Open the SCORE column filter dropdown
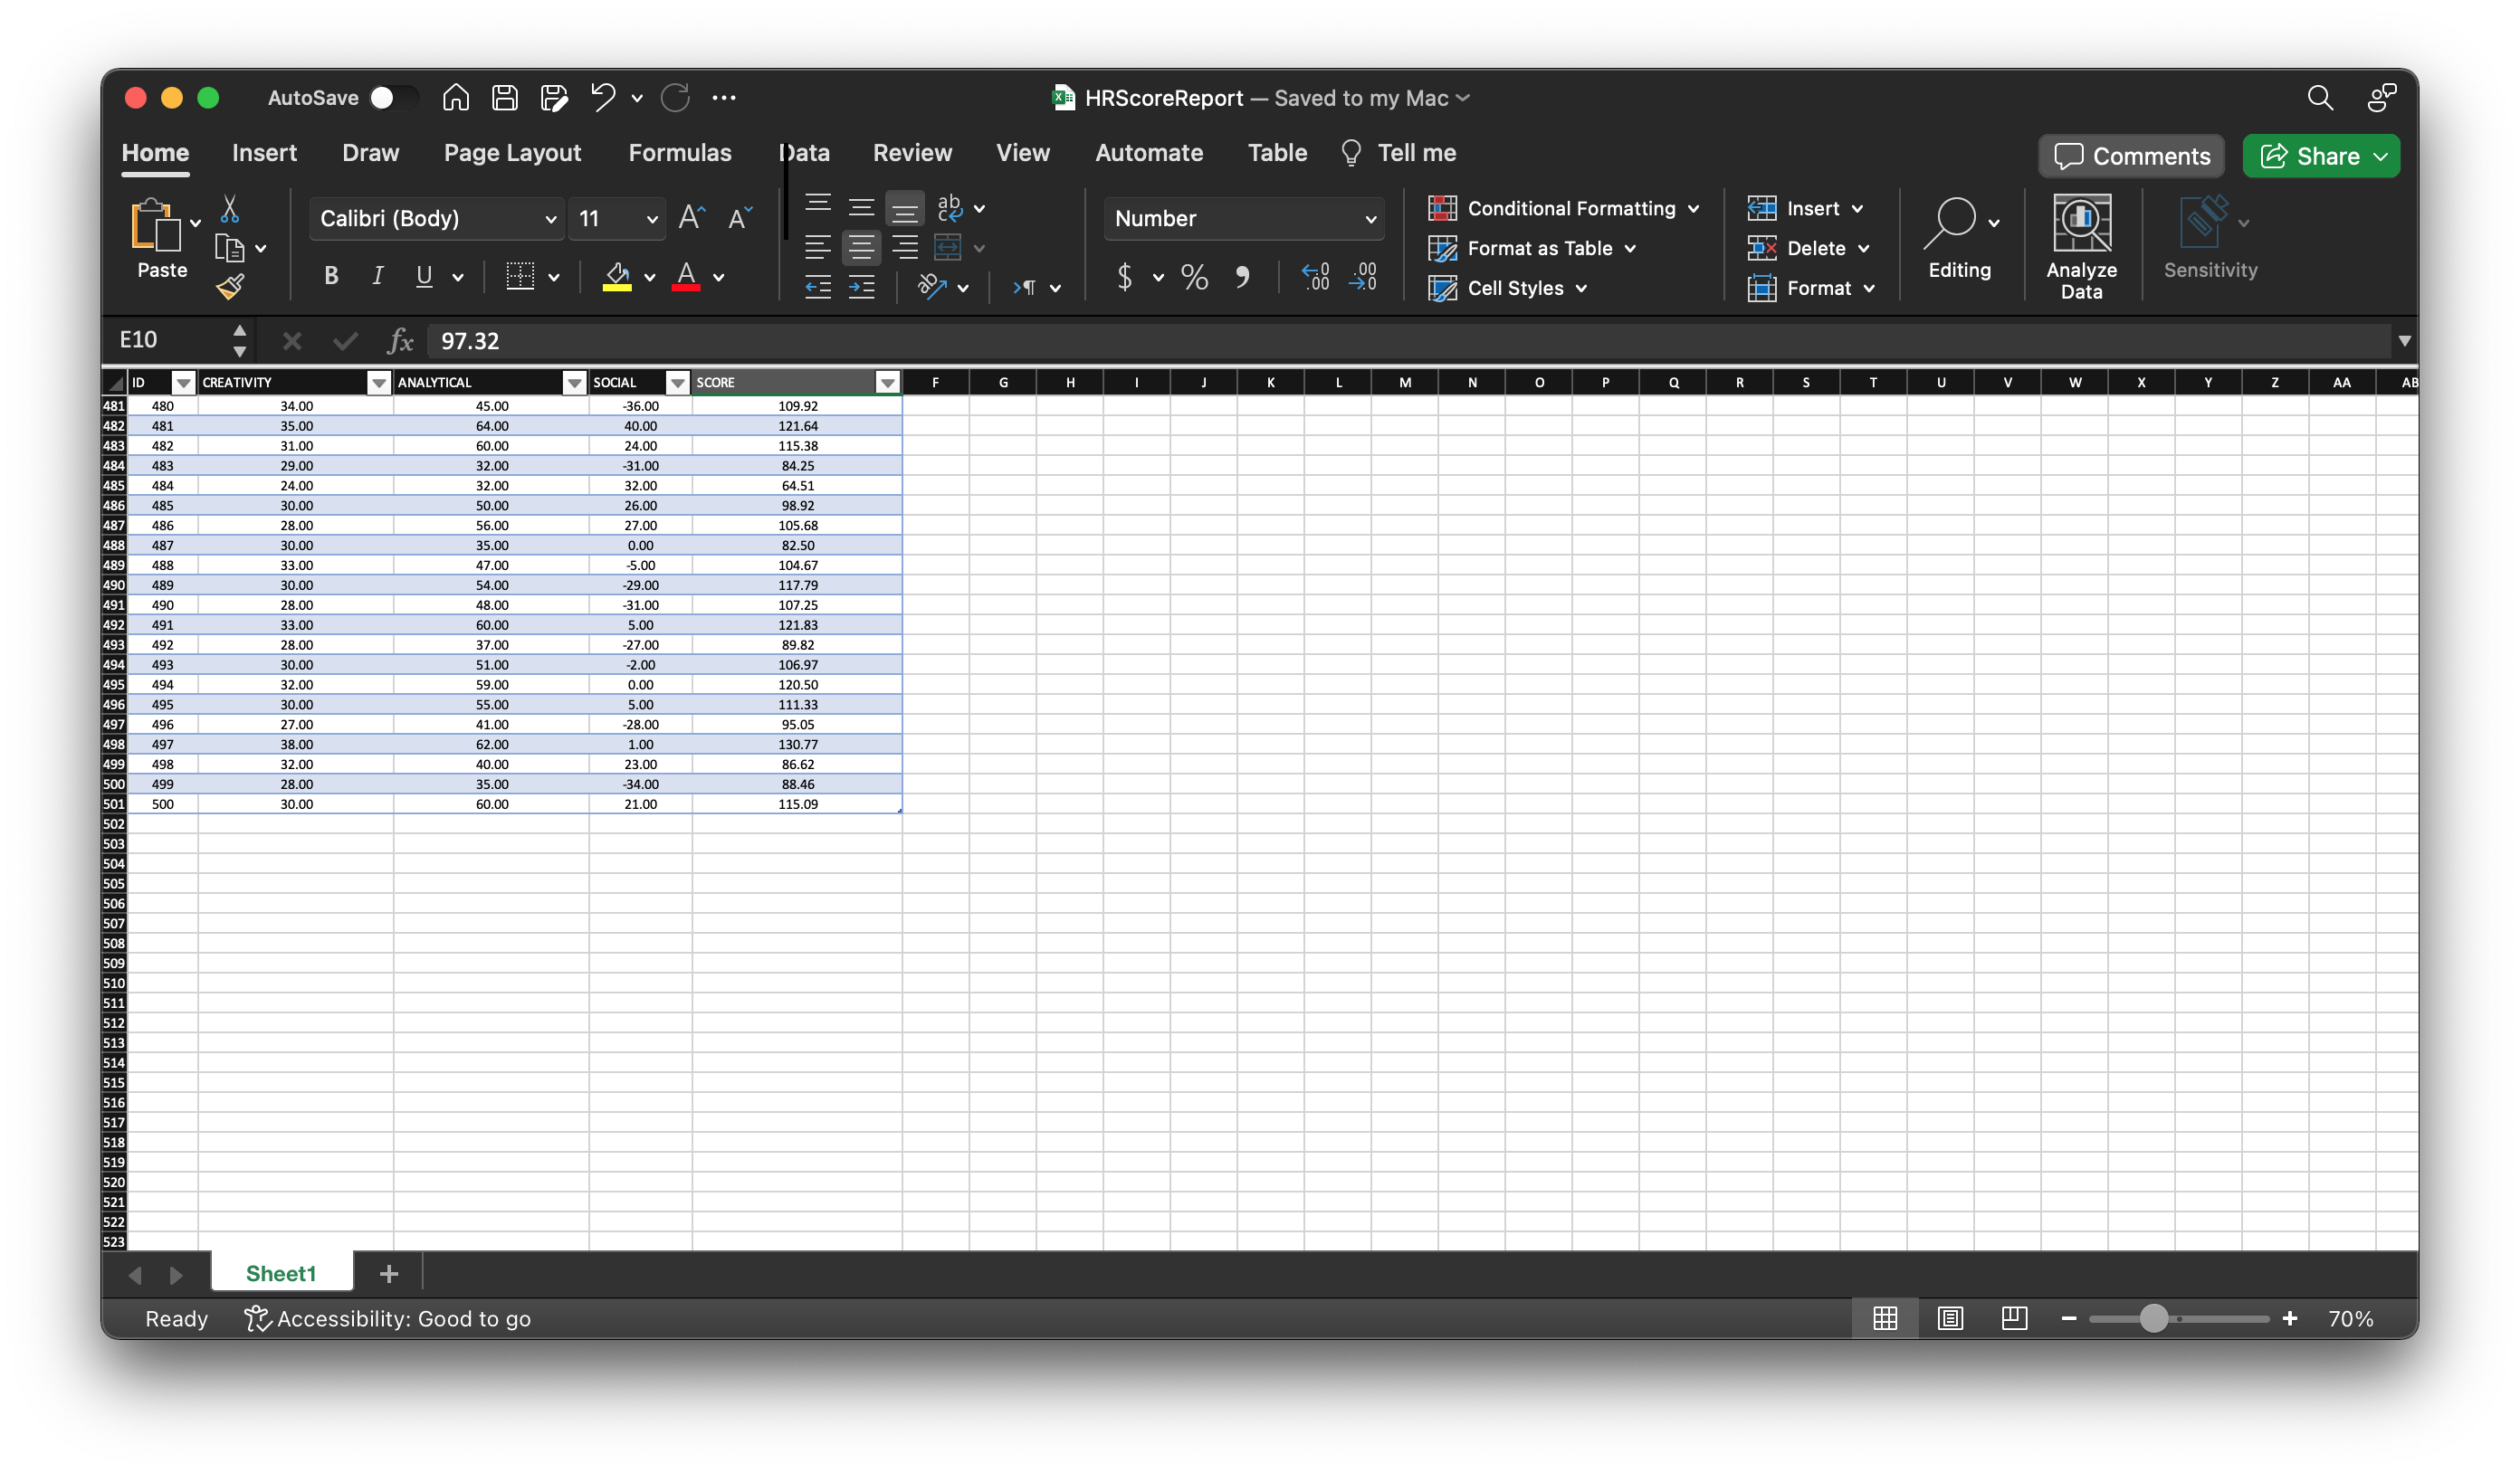Image resolution: width=2520 pixels, height=1473 pixels. pyautogui.click(x=887, y=383)
